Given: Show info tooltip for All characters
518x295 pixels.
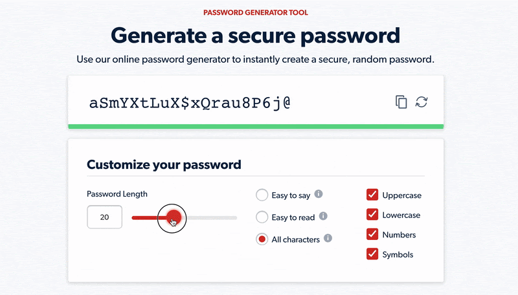Looking at the screenshot, I should tap(328, 239).
